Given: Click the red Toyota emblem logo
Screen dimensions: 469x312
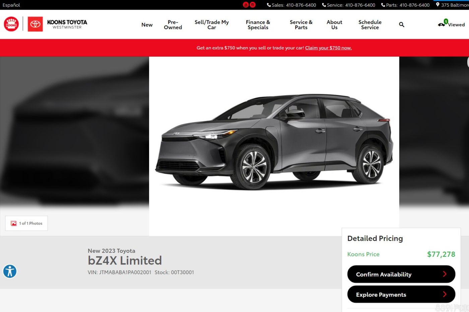Looking at the screenshot, I should point(35,24).
